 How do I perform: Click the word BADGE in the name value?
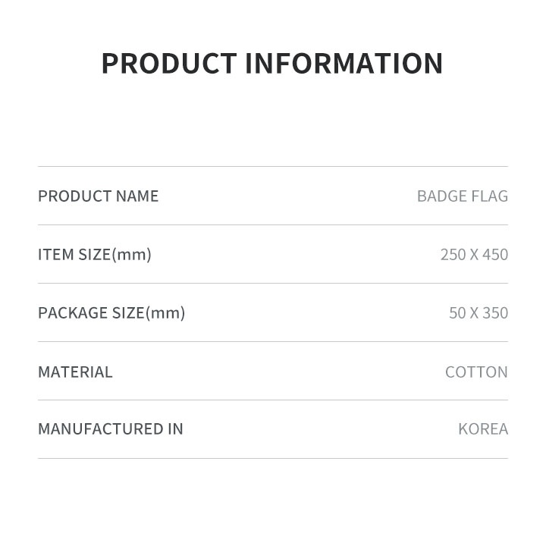441,196
